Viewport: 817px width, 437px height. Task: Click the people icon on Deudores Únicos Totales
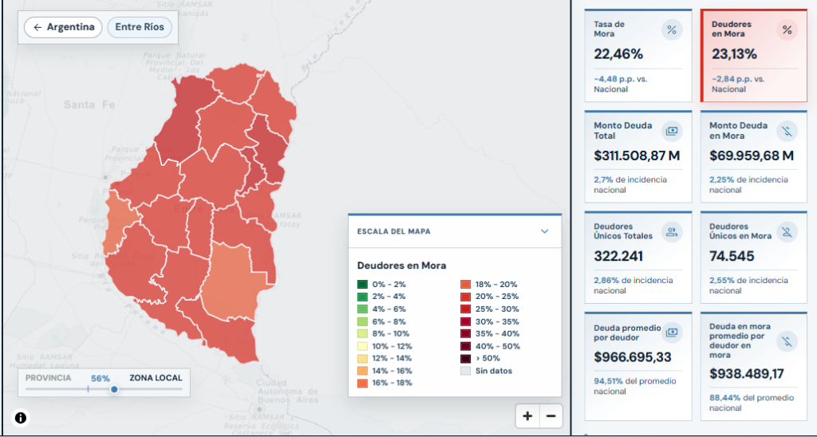coord(672,232)
